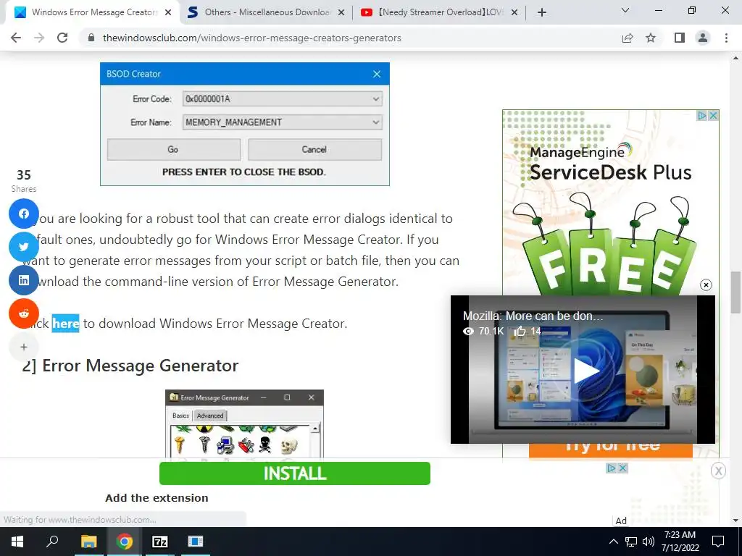Open the volume control tray icon
The image size is (742, 556).
coord(649,542)
